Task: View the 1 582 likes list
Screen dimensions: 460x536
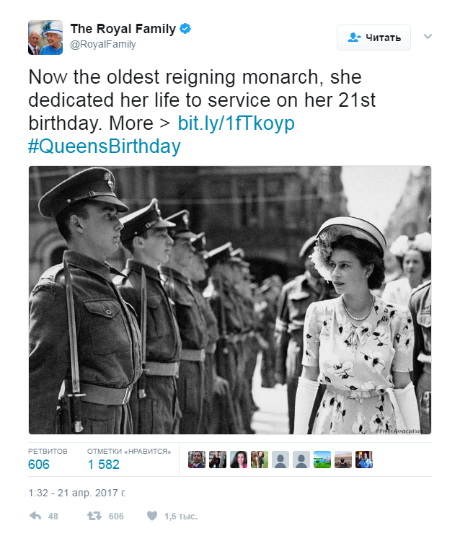Action: [103, 465]
